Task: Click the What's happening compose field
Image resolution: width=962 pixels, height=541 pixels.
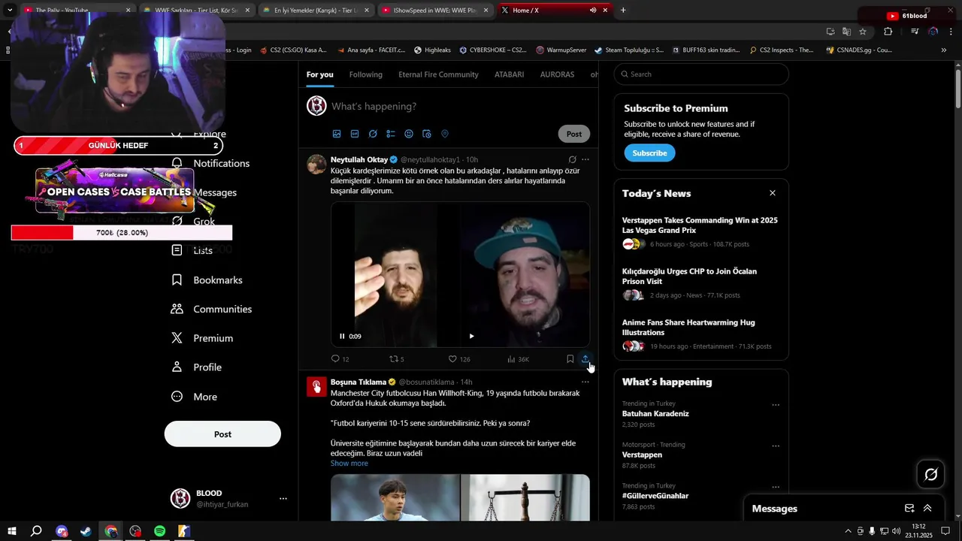Action: pyautogui.click(x=458, y=106)
